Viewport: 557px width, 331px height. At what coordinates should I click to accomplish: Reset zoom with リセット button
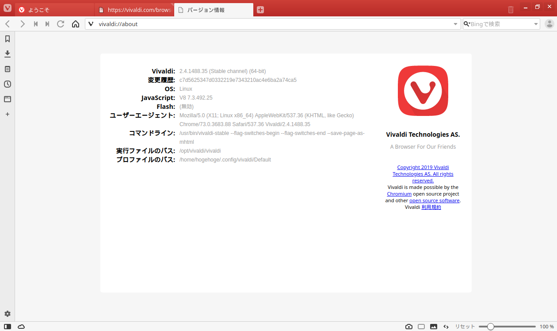[x=465, y=327]
